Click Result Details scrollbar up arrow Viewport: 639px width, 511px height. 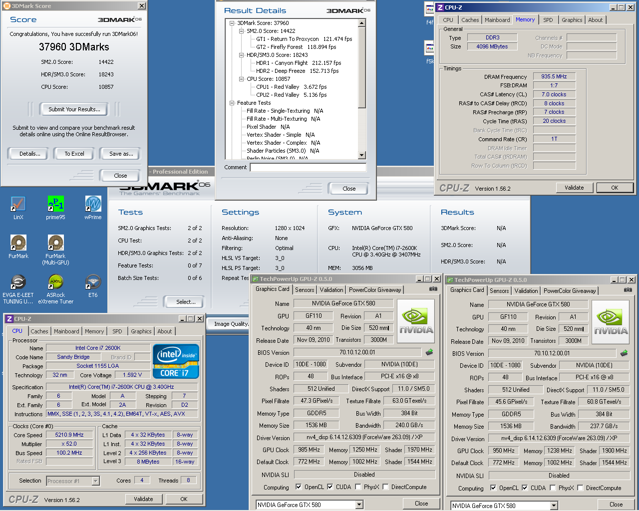(x=362, y=23)
